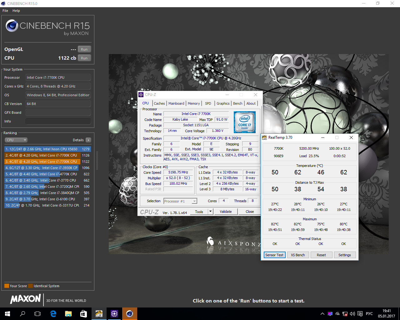Select the Core i5-3317U ranking row
This screenshot has height=320, width=400.
coord(47,205)
